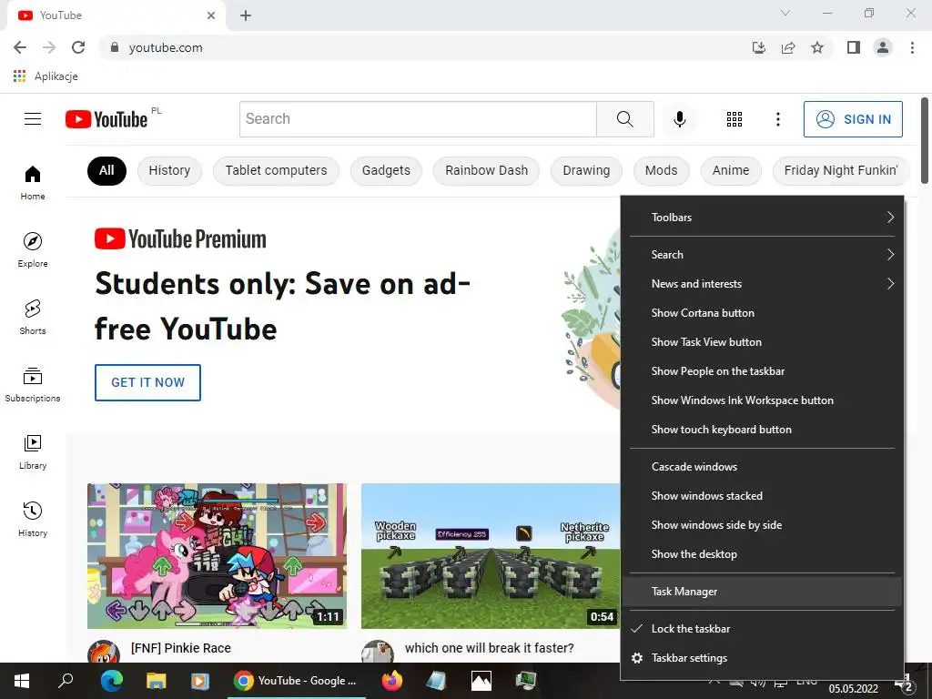This screenshot has width=932, height=699.
Task: Open Chrome profile avatar
Action: point(883,47)
